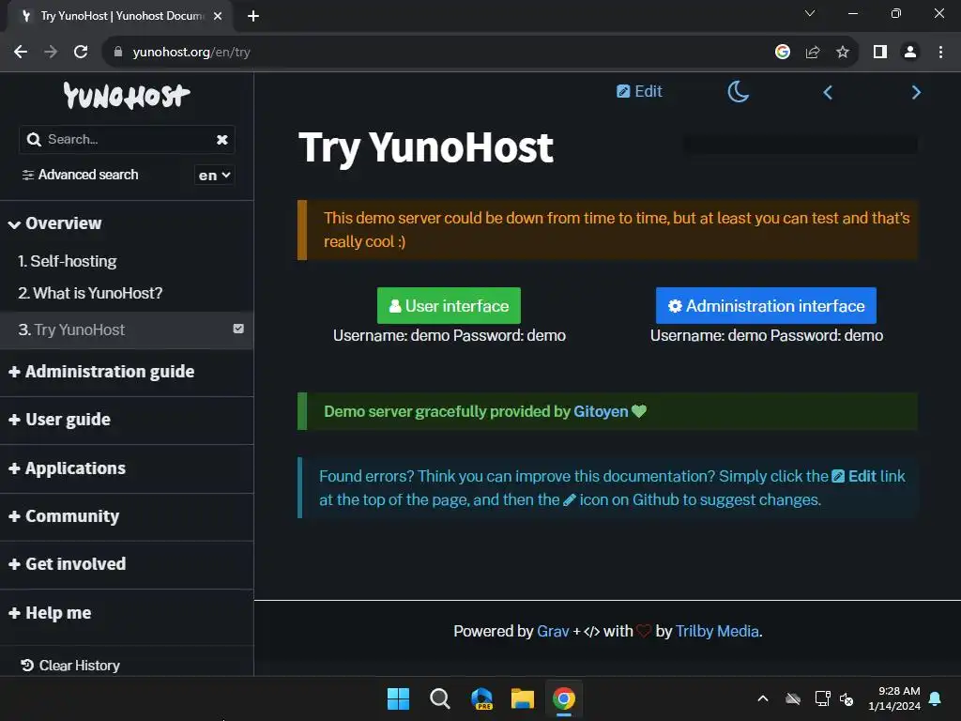Open the blue Administration interface button
Screen dimensions: 961x721
tap(766, 305)
